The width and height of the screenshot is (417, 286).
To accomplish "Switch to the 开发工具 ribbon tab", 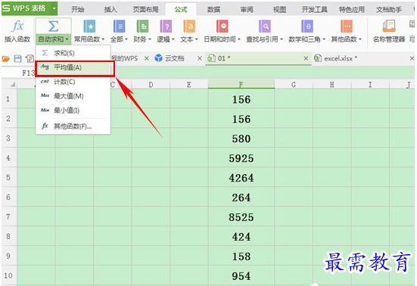I will pyautogui.click(x=315, y=10).
